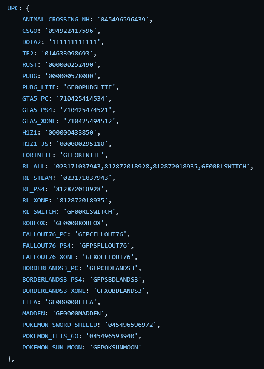Image resolution: width=264 pixels, height=369 pixels.
Task: Select the CSGO value '094922417596'
Action: [71, 31]
